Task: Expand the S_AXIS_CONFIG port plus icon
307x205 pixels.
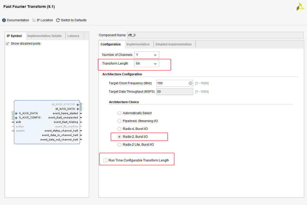Action: [x=16, y=118]
